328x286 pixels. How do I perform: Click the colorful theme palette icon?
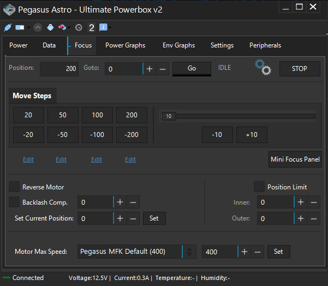[x=62, y=27]
